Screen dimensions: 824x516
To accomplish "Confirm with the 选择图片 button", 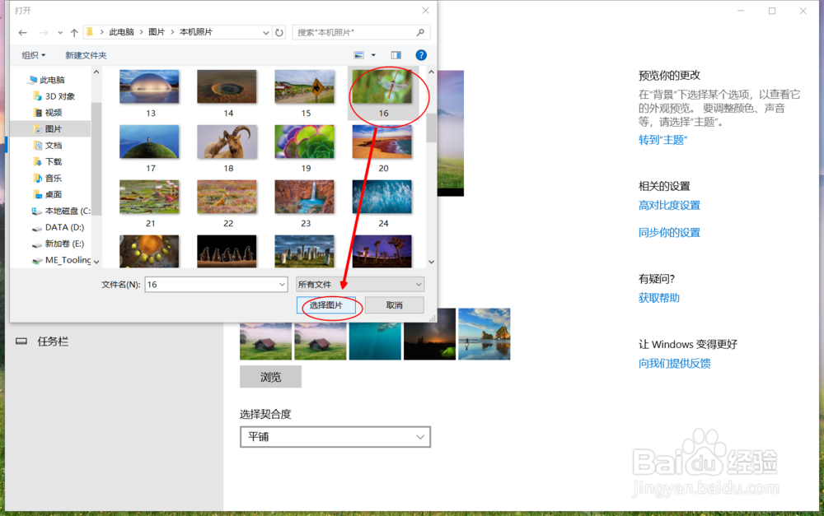I will (325, 305).
